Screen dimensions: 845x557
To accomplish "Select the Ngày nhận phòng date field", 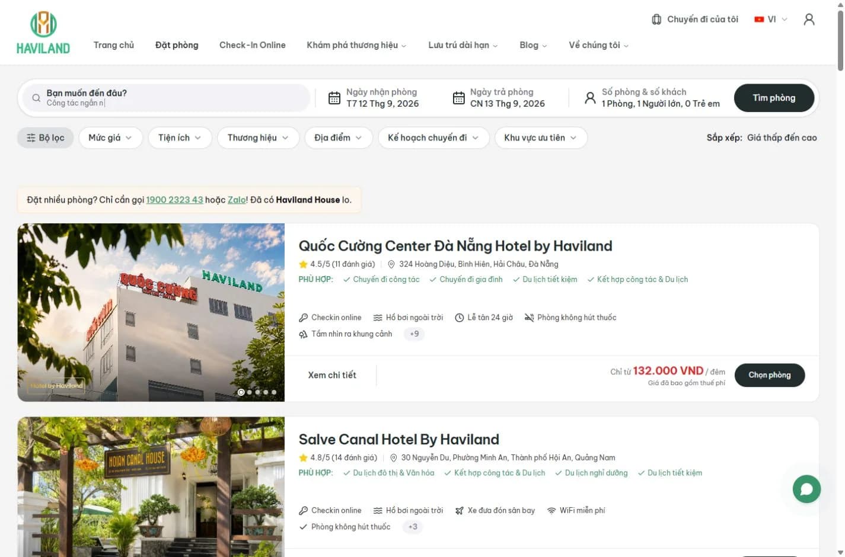I will pyautogui.click(x=382, y=98).
